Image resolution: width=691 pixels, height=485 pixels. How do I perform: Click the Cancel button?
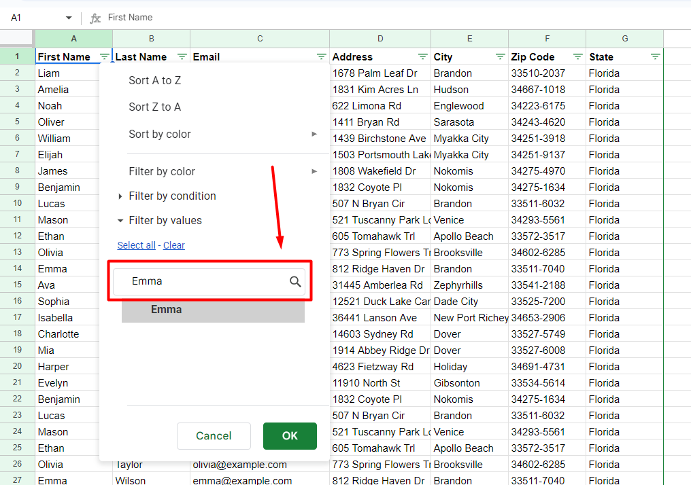point(214,435)
